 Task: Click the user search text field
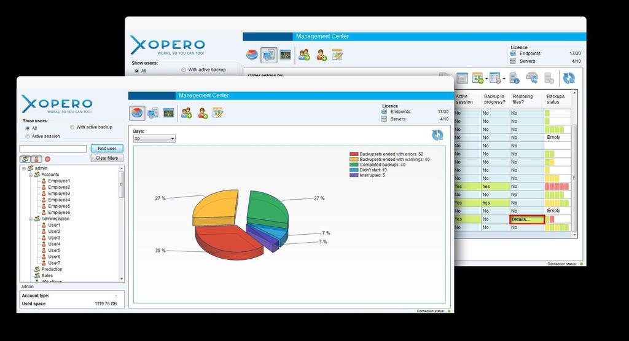(53, 149)
